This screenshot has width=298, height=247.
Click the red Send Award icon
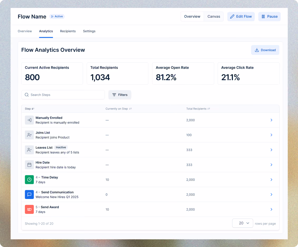click(29, 209)
